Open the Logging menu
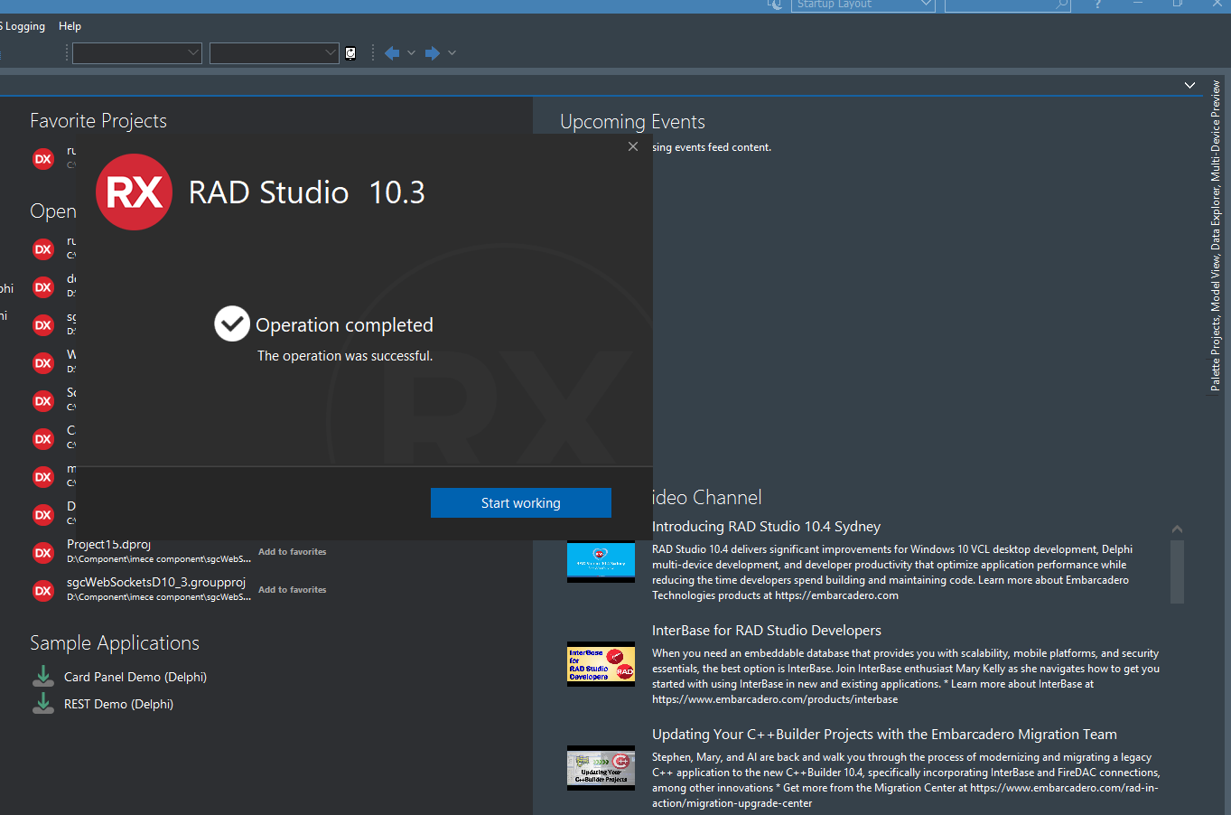Screen dimensions: 1231x815 click(x=23, y=26)
